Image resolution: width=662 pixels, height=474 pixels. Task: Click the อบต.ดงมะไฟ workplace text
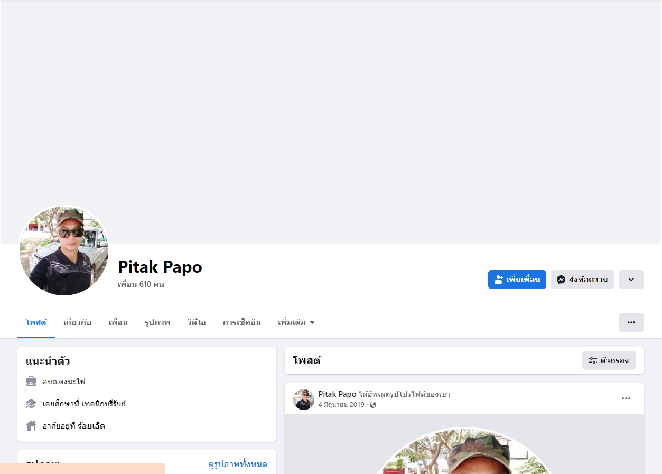coord(64,382)
